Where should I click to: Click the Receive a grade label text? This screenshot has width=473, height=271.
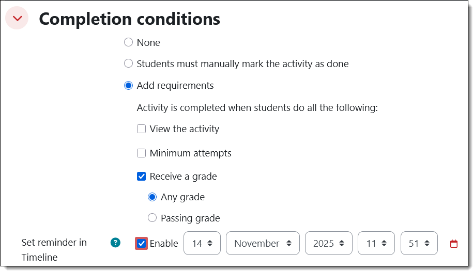pyautogui.click(x=183, y=177)
